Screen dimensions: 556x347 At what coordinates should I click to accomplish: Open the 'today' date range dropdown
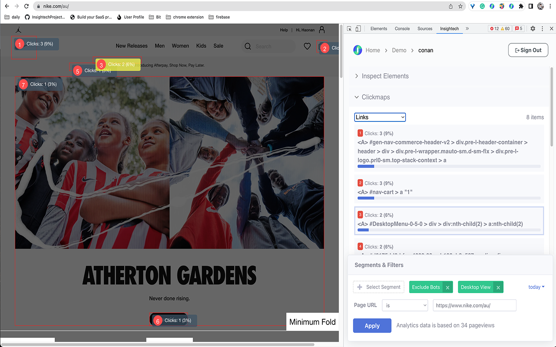pos(536,287)
